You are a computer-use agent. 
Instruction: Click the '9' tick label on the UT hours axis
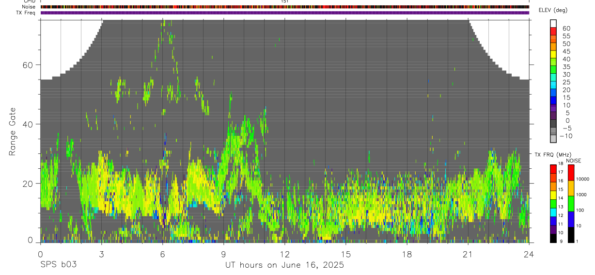pyautogui.click(x=223, y=254)
